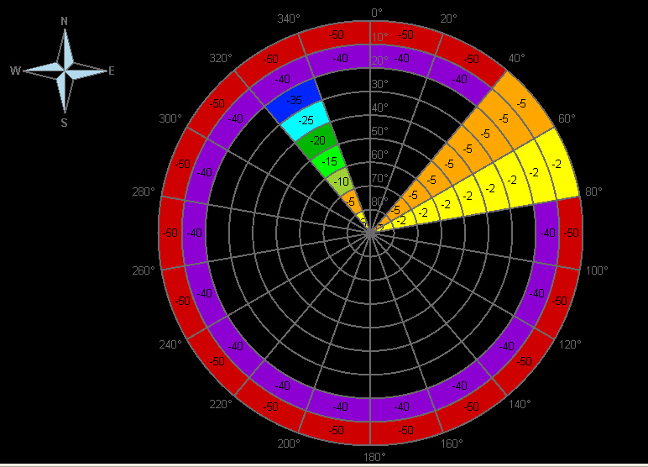Click the 30° elevation ring label
Image resolution: width=648 pixels, height=467 pixels.
pos(379,84)
